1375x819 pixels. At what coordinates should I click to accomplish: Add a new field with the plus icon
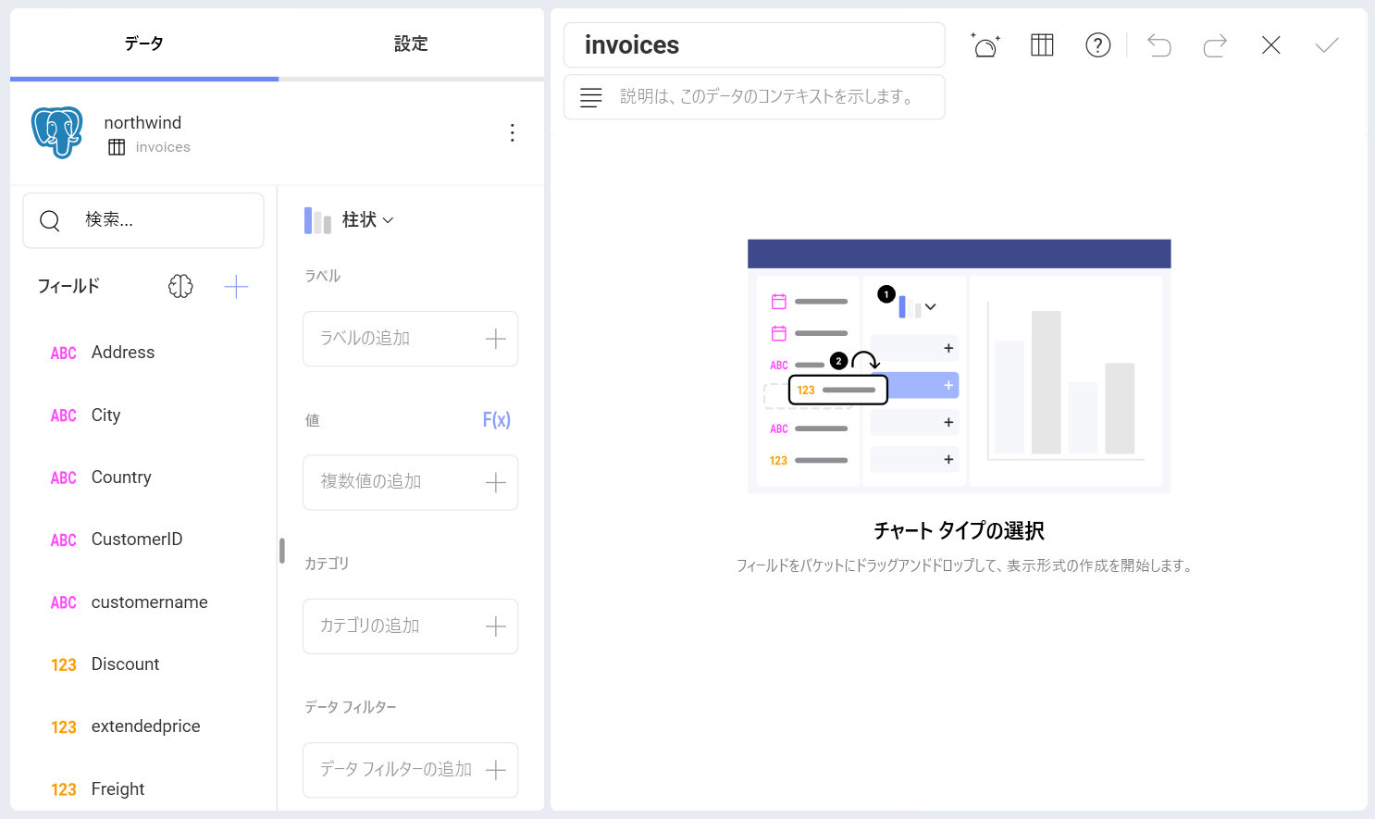coord(236,287)
